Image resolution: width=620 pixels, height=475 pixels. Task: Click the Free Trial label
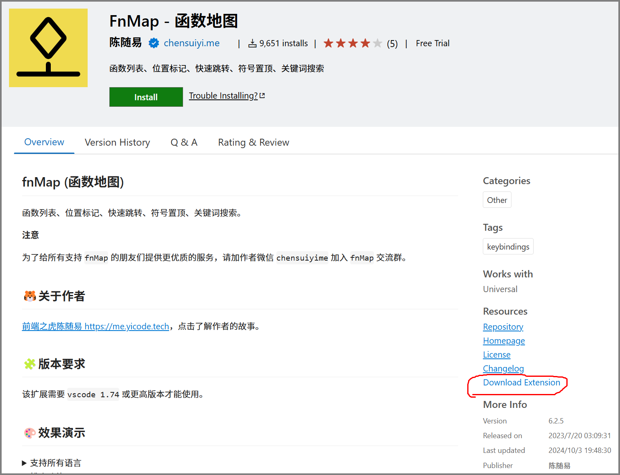click(x=433, y=43)
